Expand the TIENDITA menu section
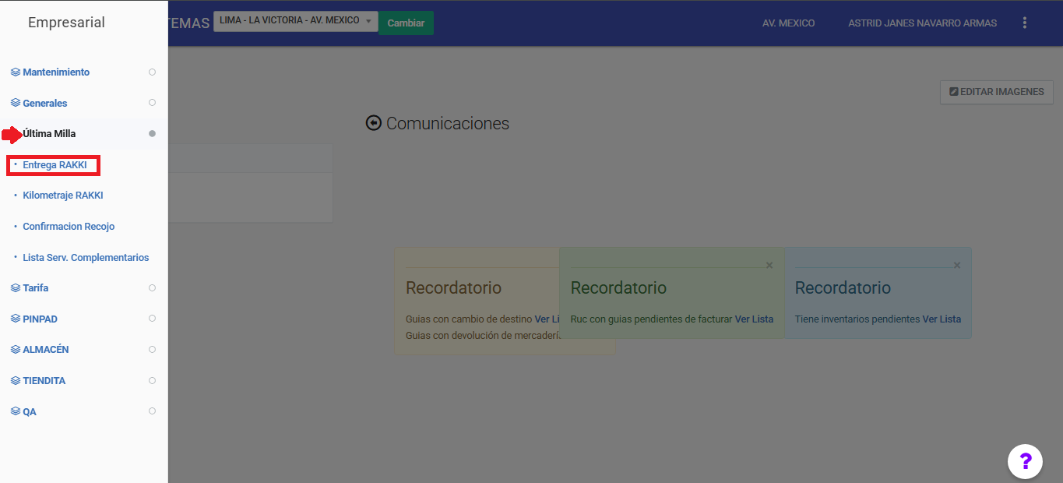 [44, 381]
